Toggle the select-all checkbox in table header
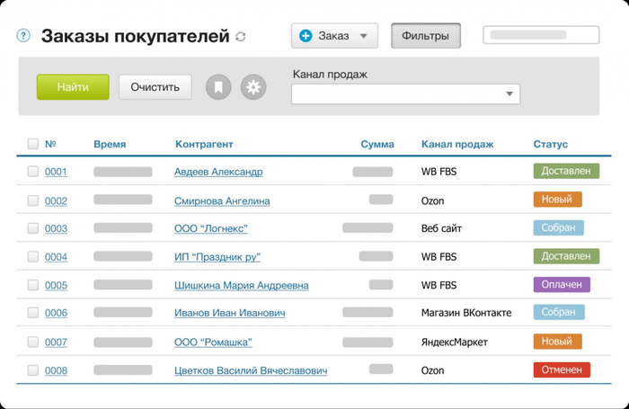This screenshot has height=409, width=629. click(x=33, y=144)
